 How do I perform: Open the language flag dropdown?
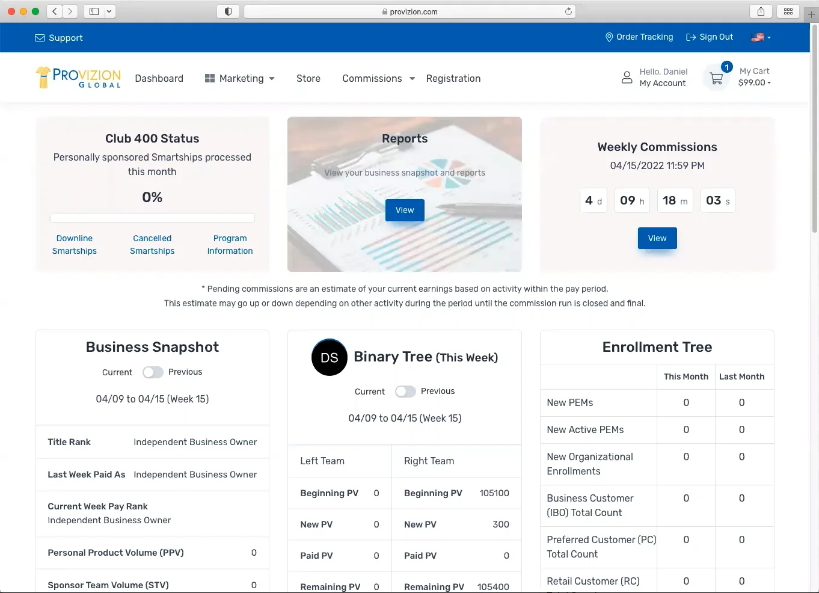761,37
